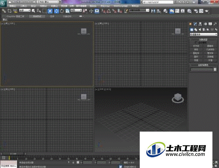Click the X coordinate input field

click(x=88, y=162)
